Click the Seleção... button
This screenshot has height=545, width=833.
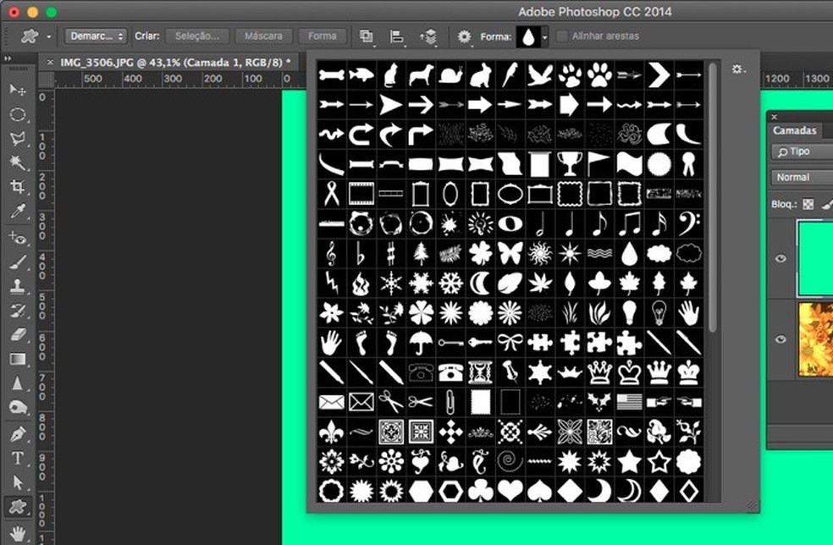pos(197,36)
